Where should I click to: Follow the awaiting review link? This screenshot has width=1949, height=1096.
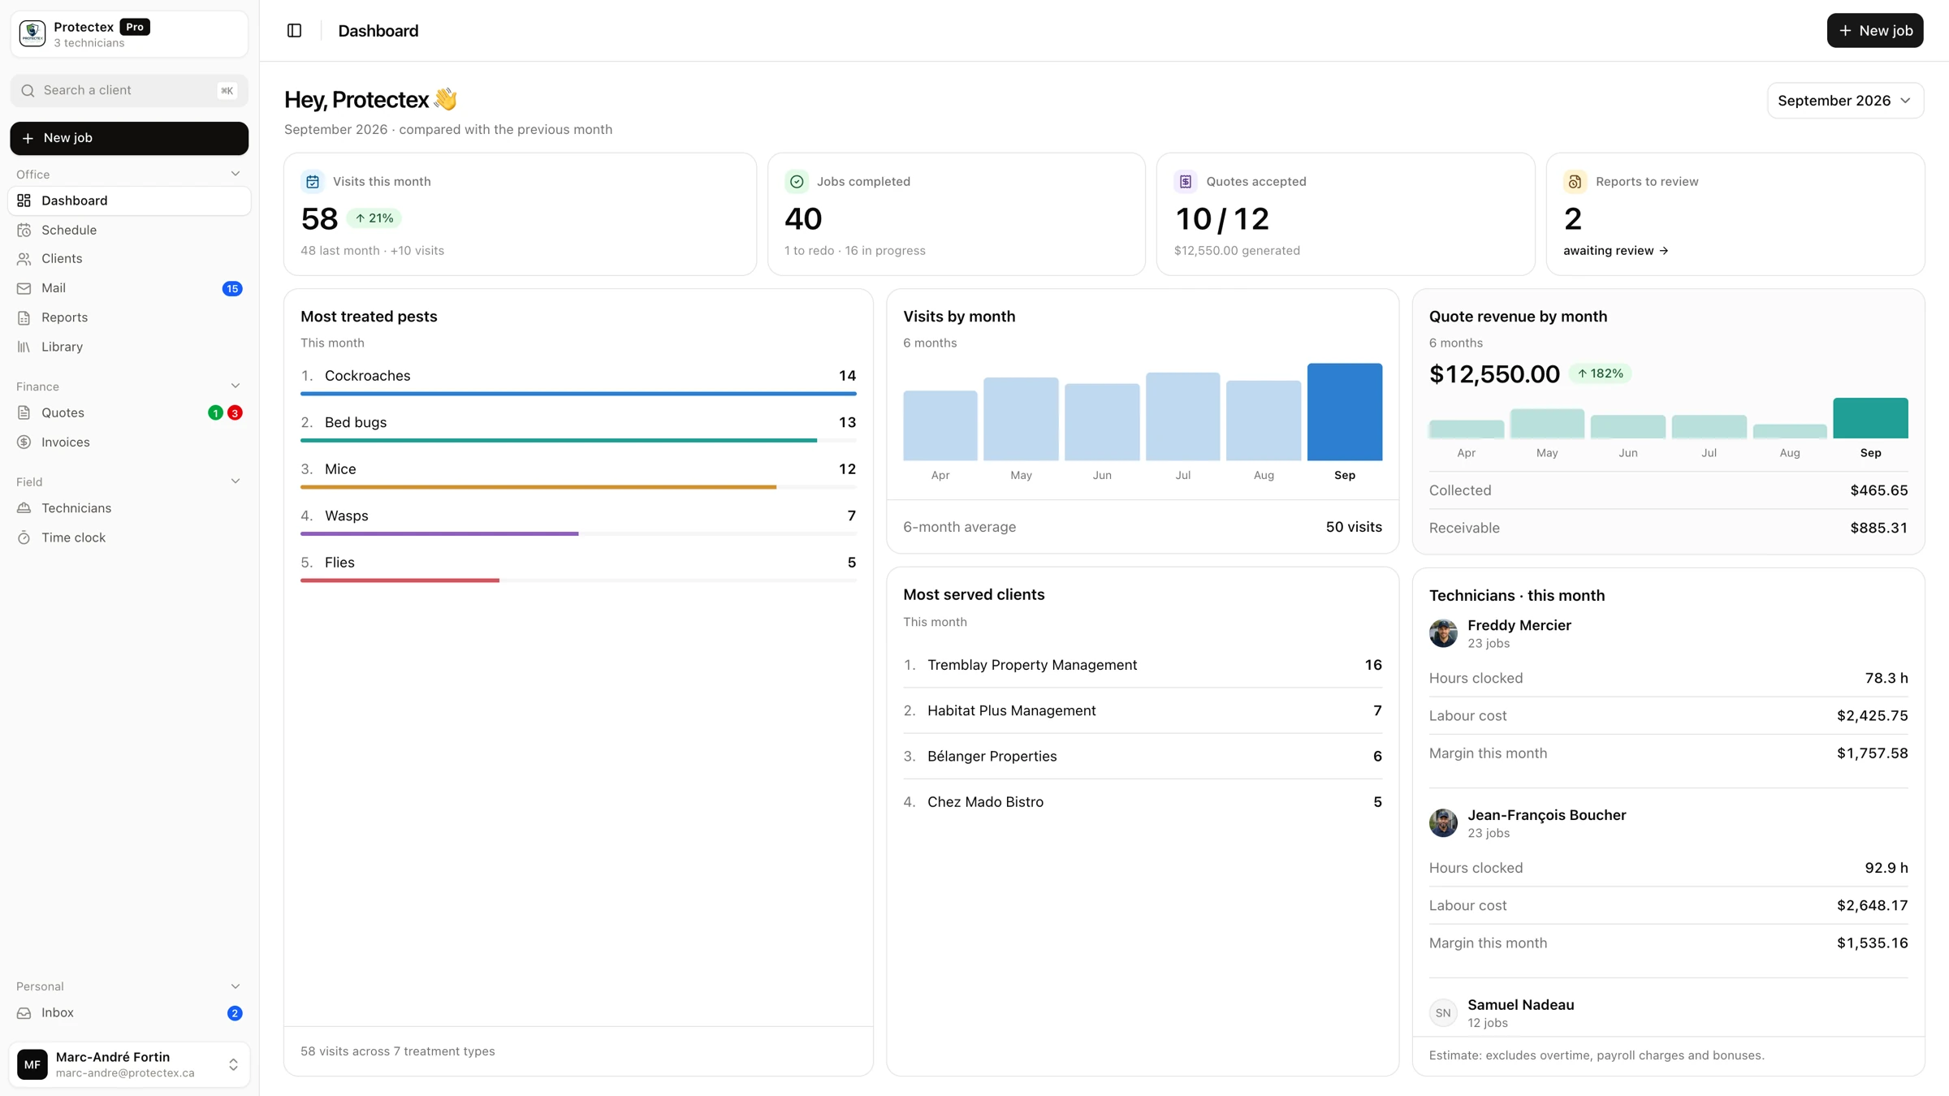1615,251
